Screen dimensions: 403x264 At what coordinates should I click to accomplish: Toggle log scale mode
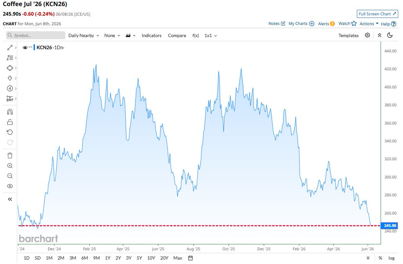coord(392,258)
